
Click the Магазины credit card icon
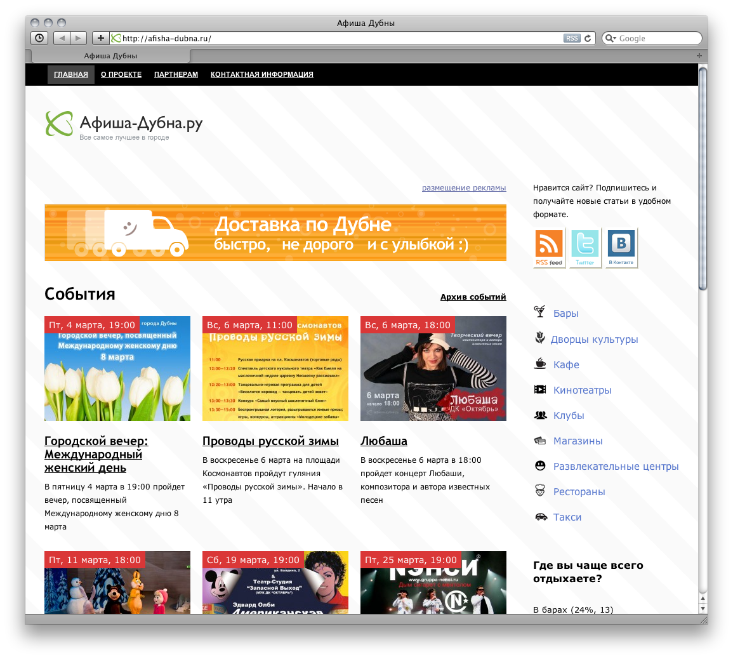(x=541, y=440)
